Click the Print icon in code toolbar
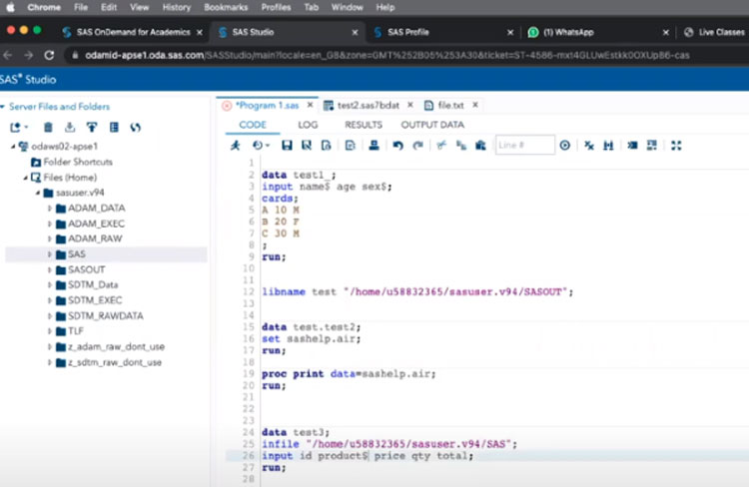 (x=374, y=146)
